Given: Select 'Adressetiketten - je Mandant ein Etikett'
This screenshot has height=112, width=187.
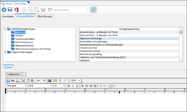Looking at the screenshot, I should coord(129,32).
